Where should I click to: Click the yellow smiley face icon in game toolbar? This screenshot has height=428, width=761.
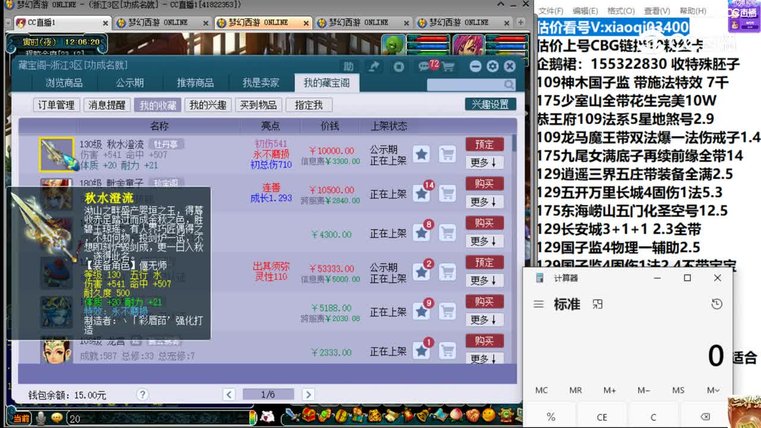(489, 415)
